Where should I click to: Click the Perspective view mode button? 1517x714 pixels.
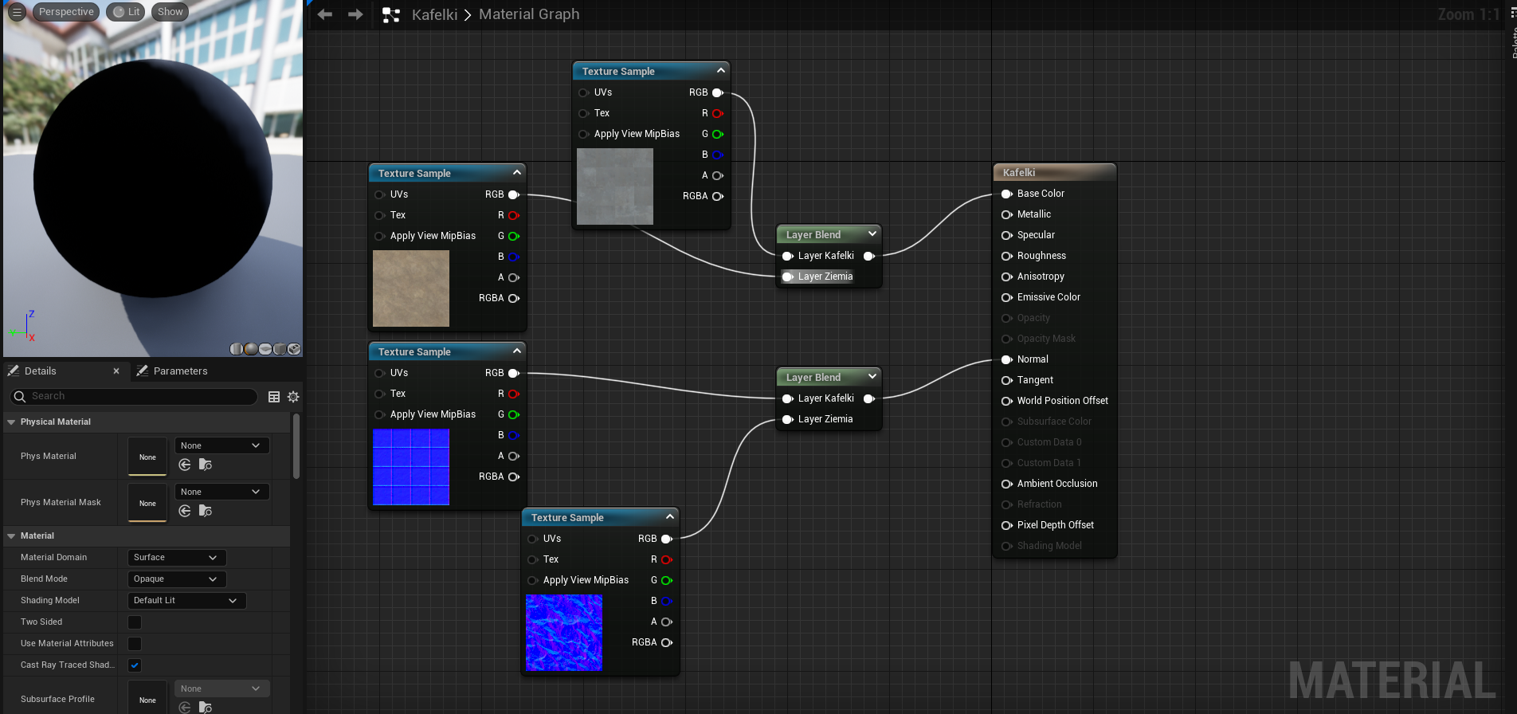click(66, 12)
